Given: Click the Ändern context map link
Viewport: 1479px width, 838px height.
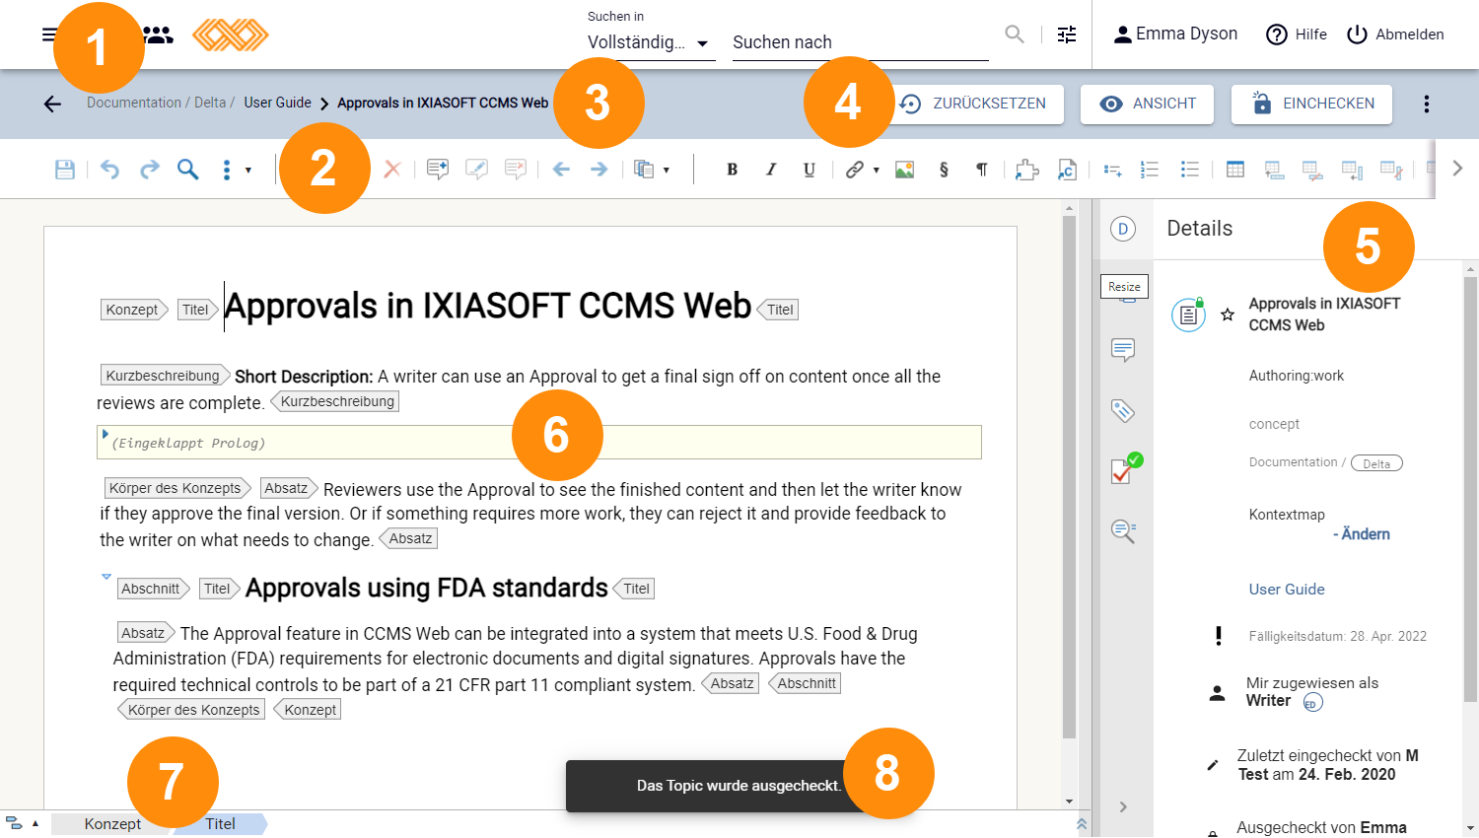Looking at the screenshot, I should [x=1362, y=534].
